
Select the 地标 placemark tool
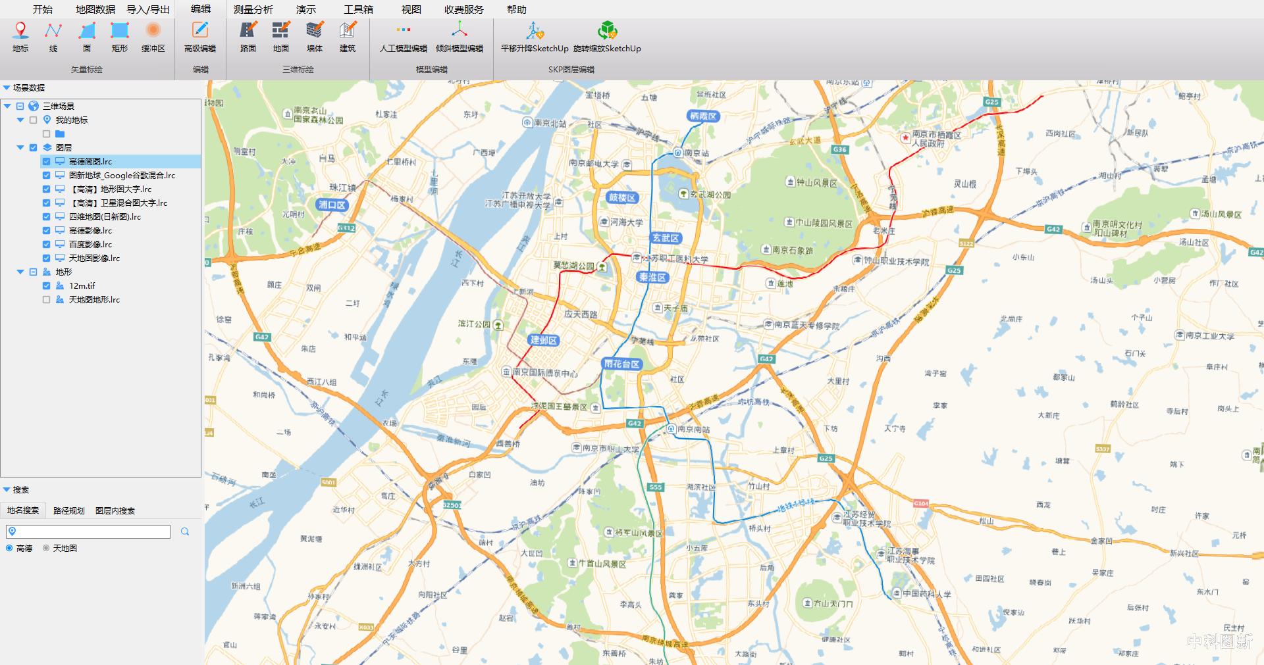pos(20,37)
